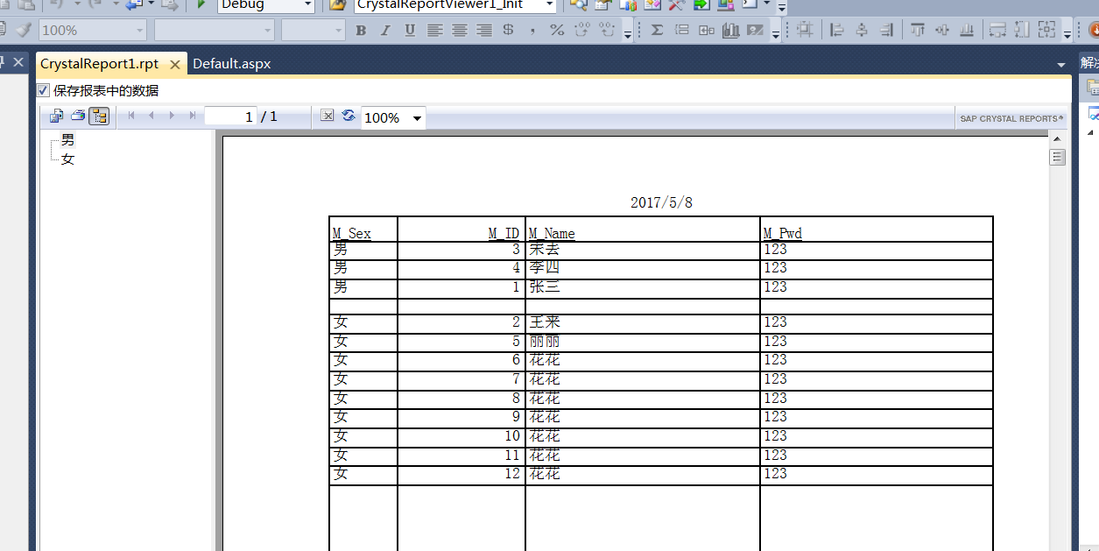Toggle the 保存报表中的数据 checkbox
This screenshot has width=1099, height=551.
coord(44,90)
